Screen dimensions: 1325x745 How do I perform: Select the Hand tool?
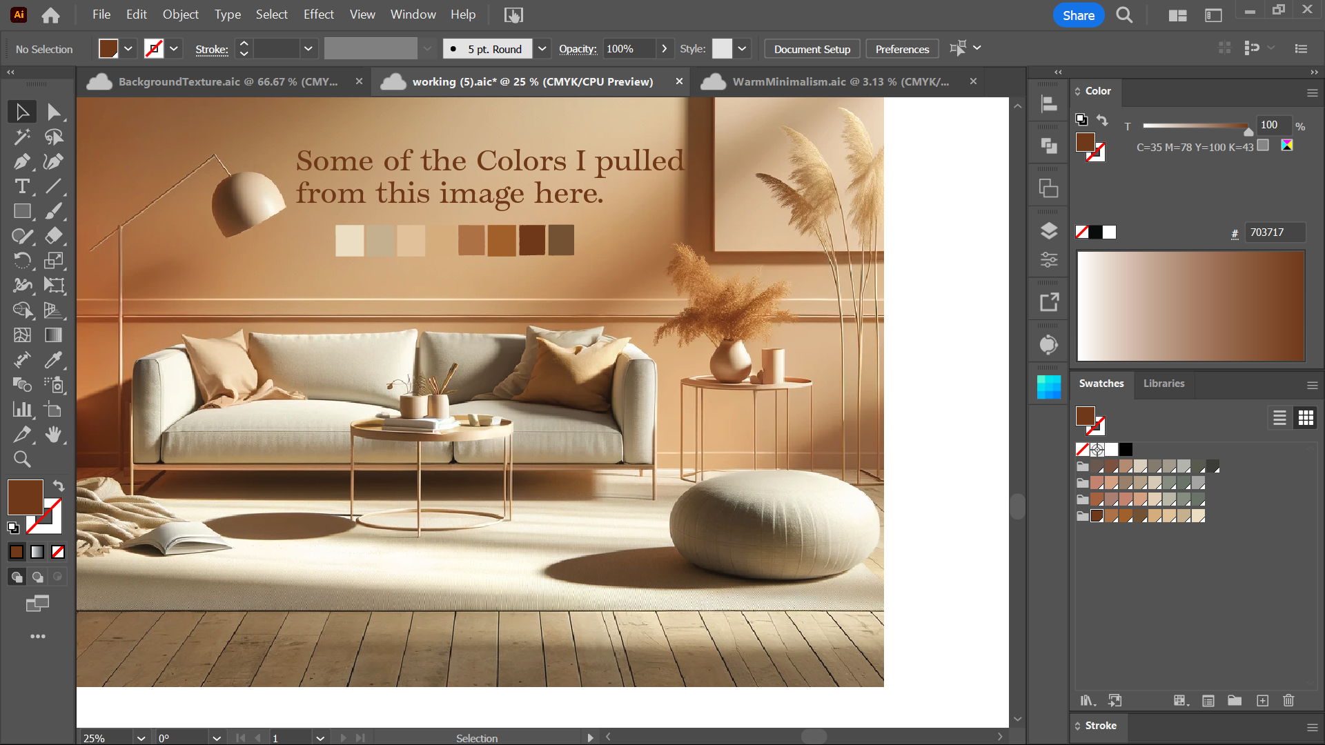click(53, 435)
